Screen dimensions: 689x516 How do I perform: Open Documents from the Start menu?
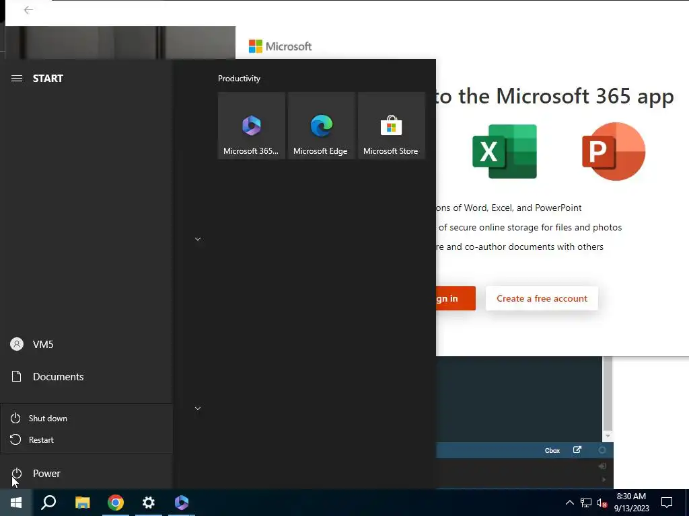click(87, 376)
